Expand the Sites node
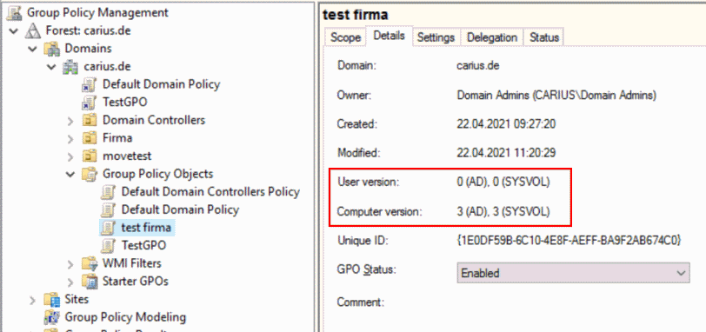This screenshot has height=332, width=706. (x=32, y=300)
